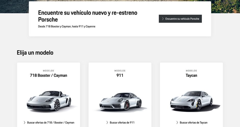This screenshot has width=240, height=127.
Task: Select the silver 718 Boxster convertible image
Action: [x=49, y=100]
